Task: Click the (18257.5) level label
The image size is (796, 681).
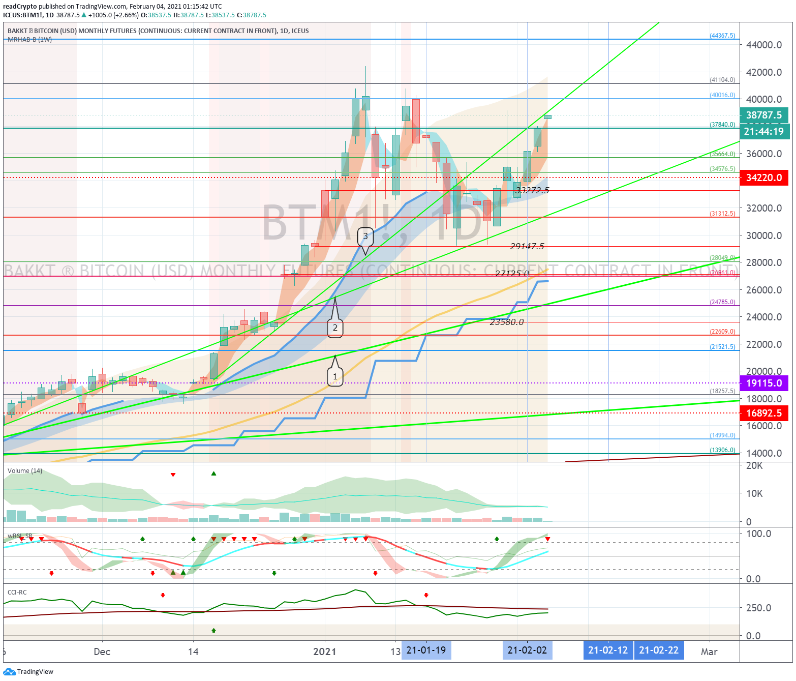Action: [722, 391]
